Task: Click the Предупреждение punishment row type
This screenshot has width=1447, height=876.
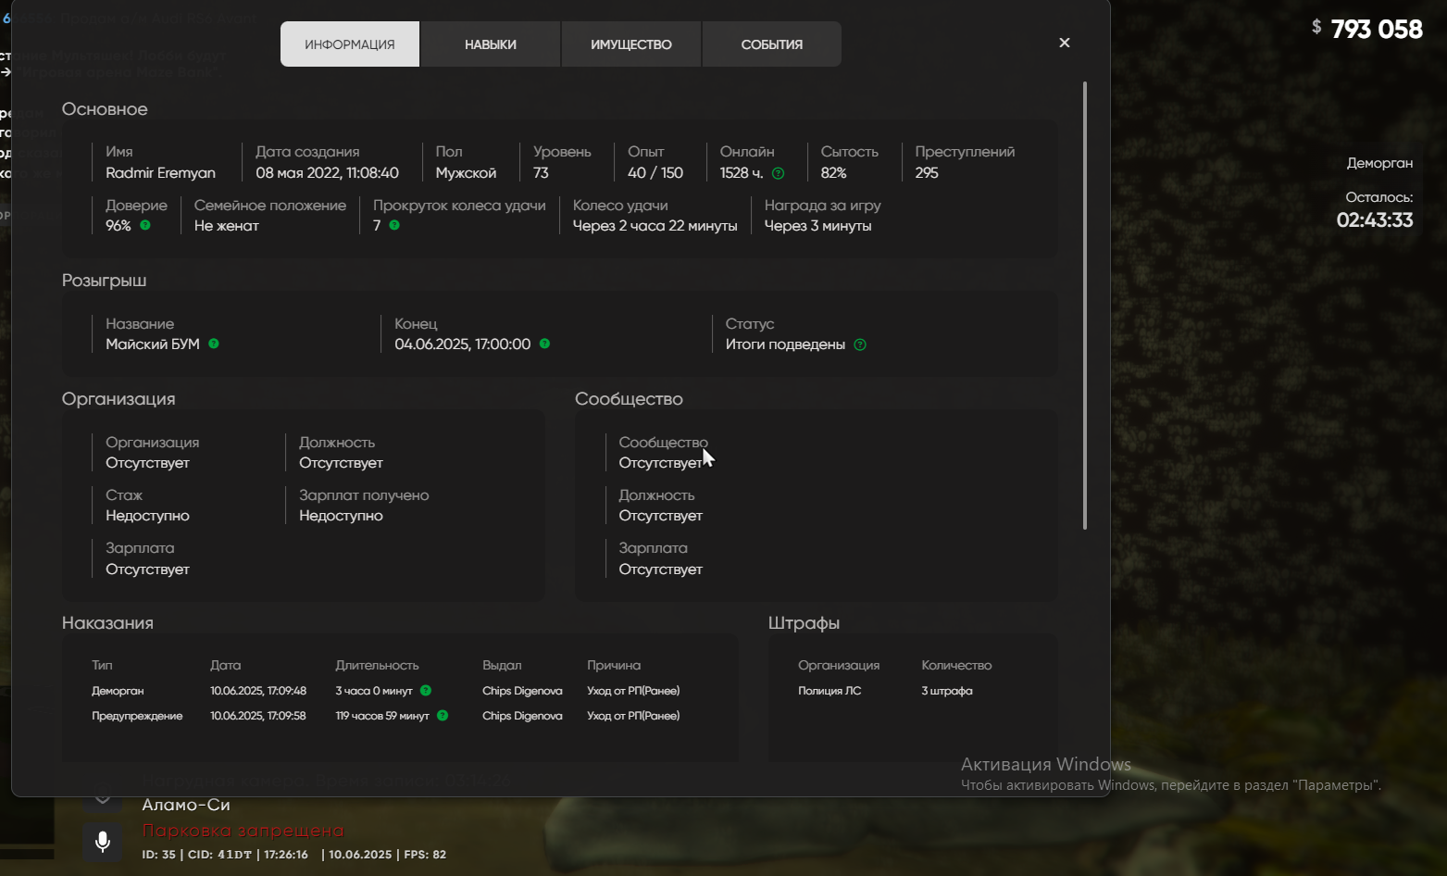Action: pyautogui.click(x=137, y=716)
